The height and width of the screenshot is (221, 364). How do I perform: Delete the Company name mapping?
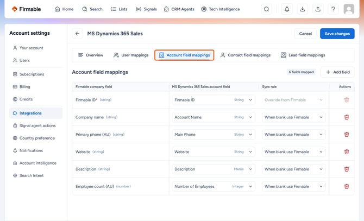point(347,117)
